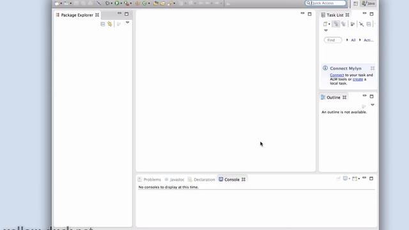Toggle Focus on Workweek in Task List
The width and height of the screenshot is (409, 230).
pyautogui.click(x=352, y=24)
